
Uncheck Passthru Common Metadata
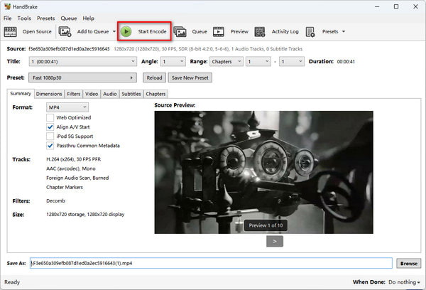(50, 146)
